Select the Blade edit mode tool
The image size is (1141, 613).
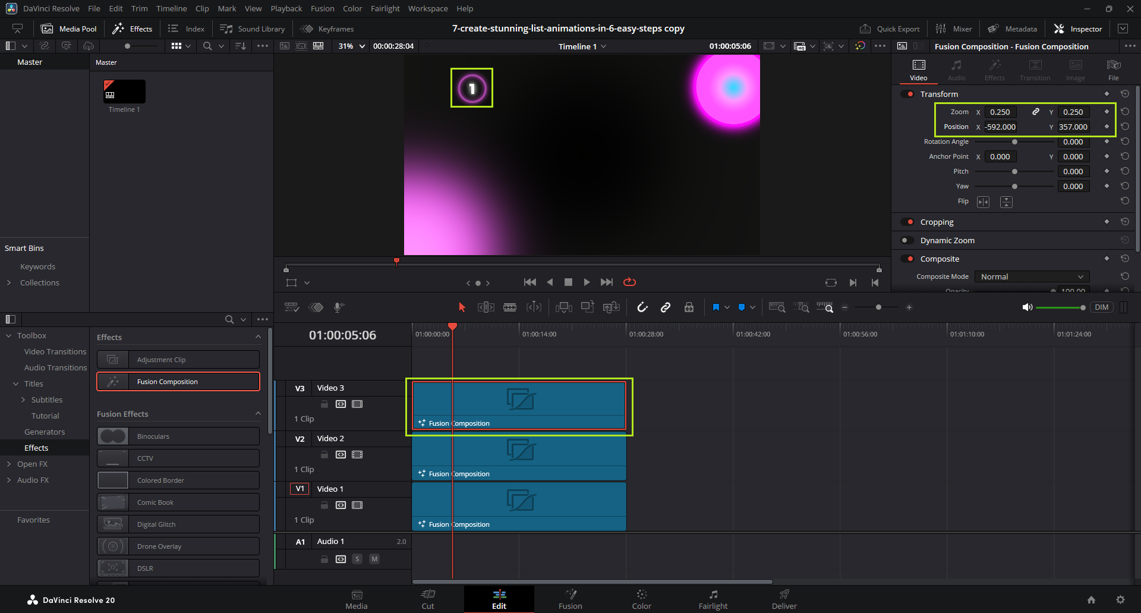(510, 307)
